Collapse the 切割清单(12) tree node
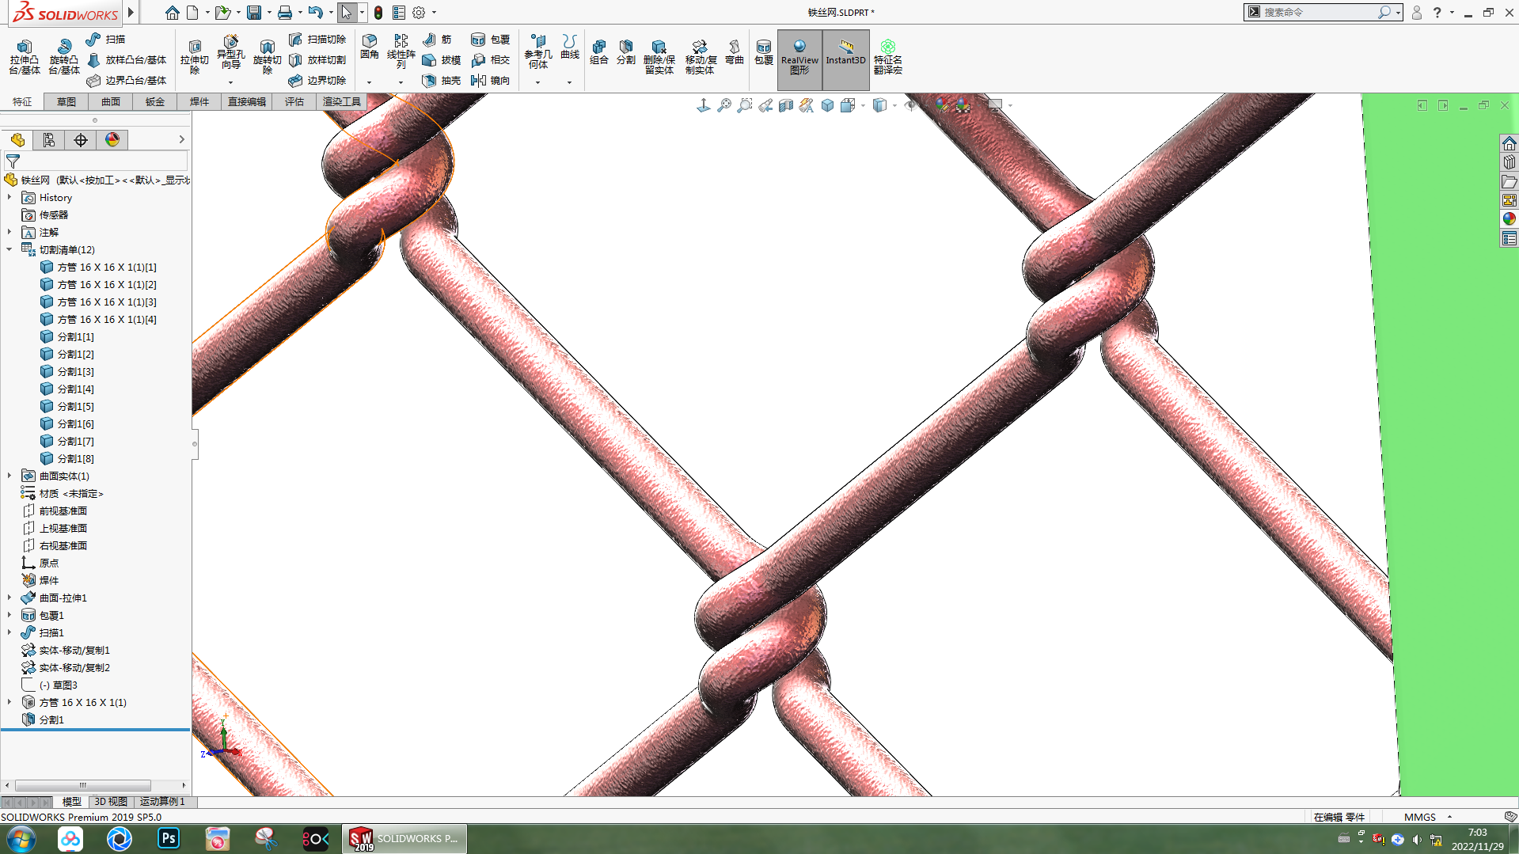 (9, 249)
